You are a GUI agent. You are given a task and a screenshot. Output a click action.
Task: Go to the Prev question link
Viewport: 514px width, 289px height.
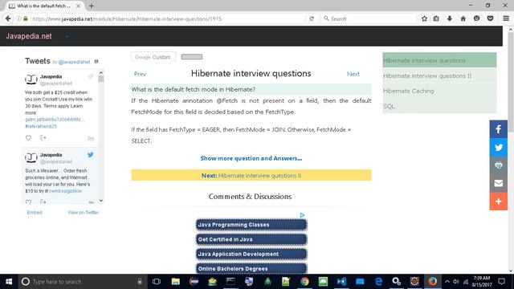click(x=140, y=74)
